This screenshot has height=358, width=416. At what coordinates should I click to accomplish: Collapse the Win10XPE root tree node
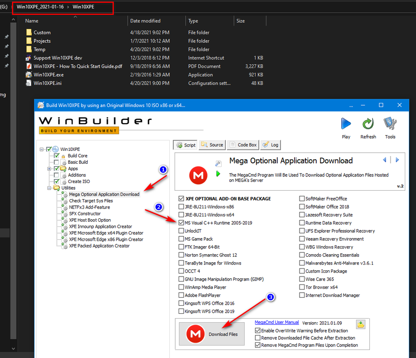42,149
